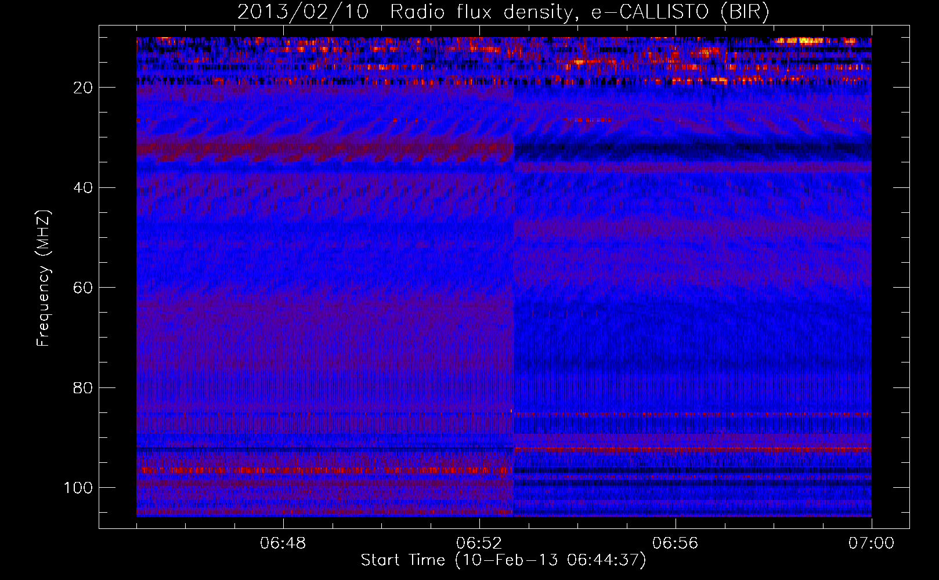Click the 80 MHz frequency tick label
Image resolution: width=939 pixels, height=580 pixels.
(83, 387)
